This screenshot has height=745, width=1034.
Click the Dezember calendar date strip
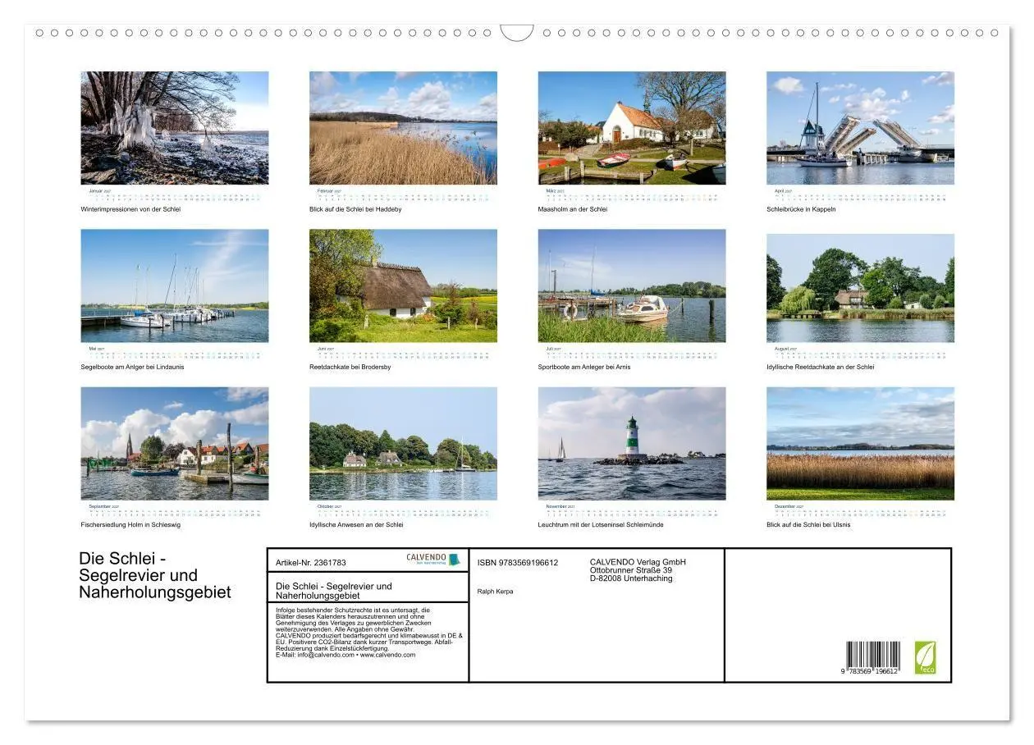click(860, 510)
